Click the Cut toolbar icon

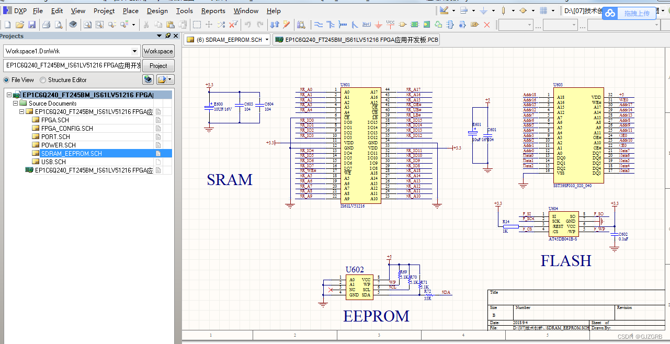tap(146, 25)
